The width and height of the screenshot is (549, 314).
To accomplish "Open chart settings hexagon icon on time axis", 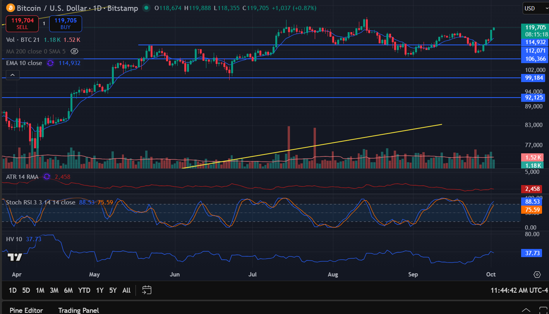I will tap(537, 275).
